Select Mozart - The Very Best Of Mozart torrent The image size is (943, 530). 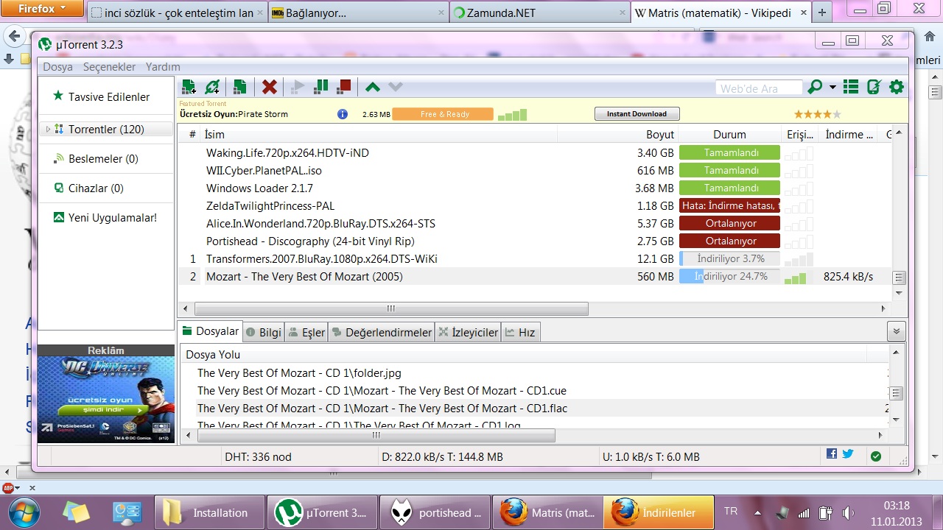[535, 276]
